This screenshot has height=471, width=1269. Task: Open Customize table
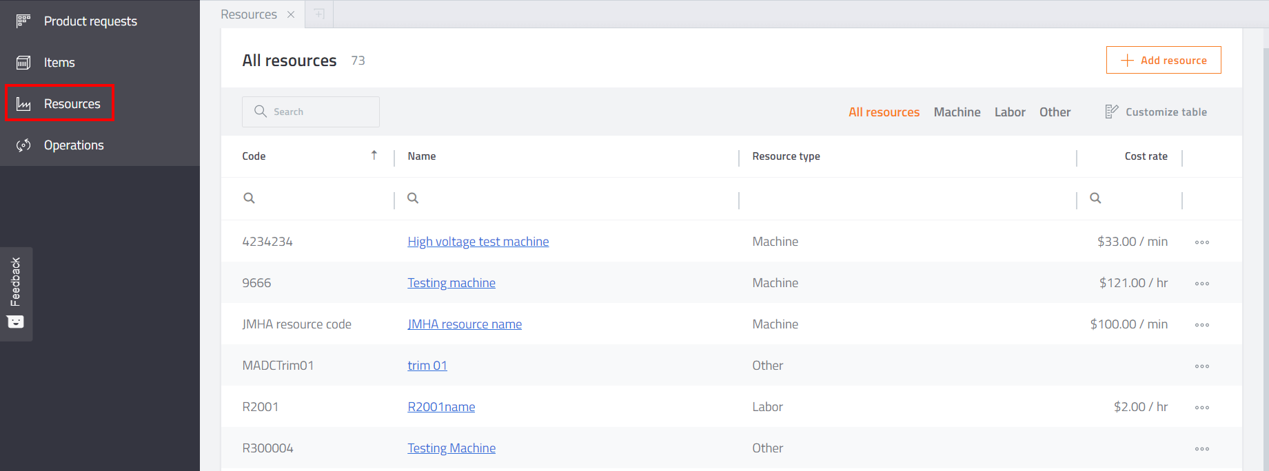(1156, 112)
